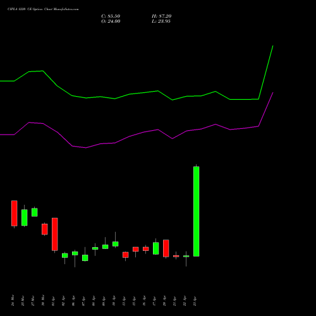316x316 pixels.
Task: Click the 06 Apr date label
Action: click(73, 301)
